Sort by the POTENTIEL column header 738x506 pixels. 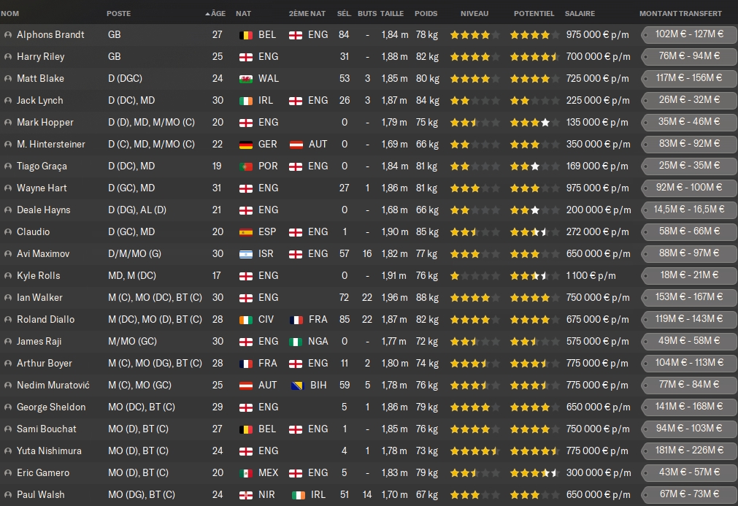[x=534, y=14]
